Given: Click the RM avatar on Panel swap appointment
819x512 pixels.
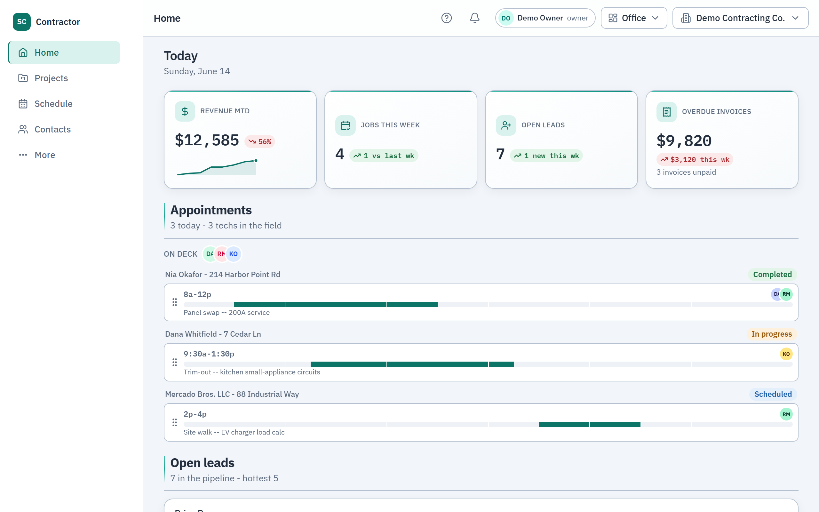Looking at the screenshot, I should click(786, 294).
